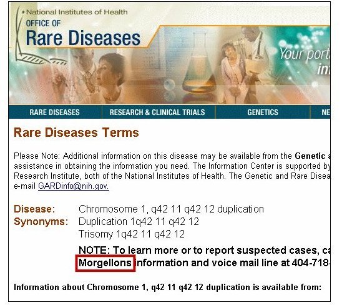The width and height of the screenshot is (342, 305).
Task: Click the bold Genetic text in note
Action: (x=310, y=156)
